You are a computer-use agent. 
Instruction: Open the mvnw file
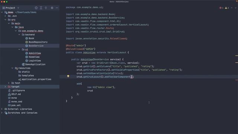point(14,98)
